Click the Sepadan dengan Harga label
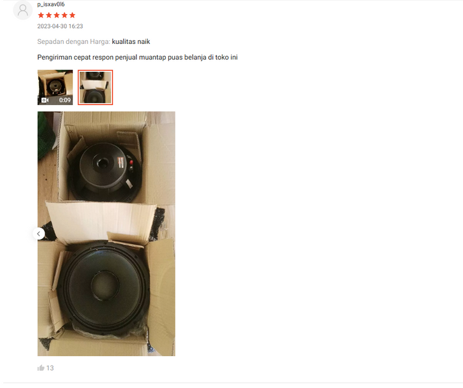463x388 pixels. 73,41
